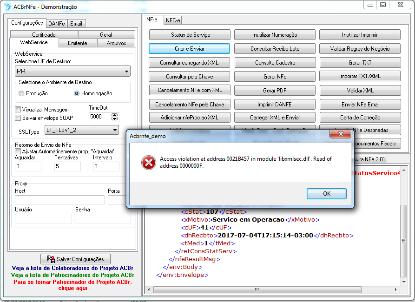This screenshot has width=415, height=302.
Task: Click Carta de Correção button
Action: [x=360, y=117]
